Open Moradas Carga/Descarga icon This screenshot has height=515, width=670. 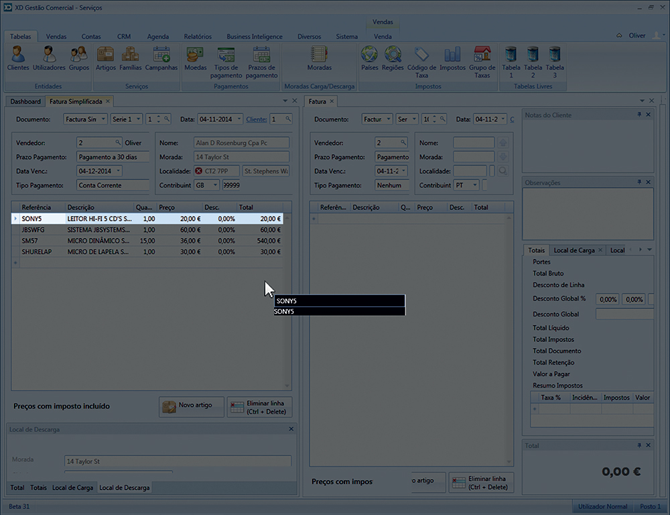click(x=319, y=58)
